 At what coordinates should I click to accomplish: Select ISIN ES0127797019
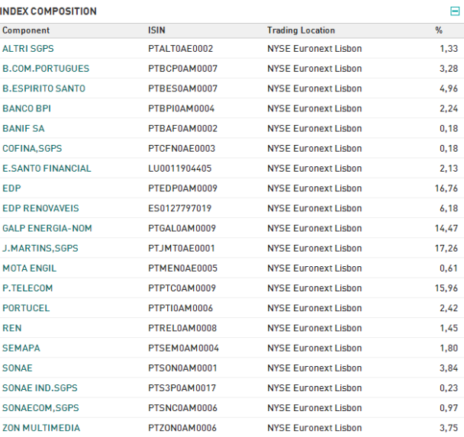(x=180, y=208)
